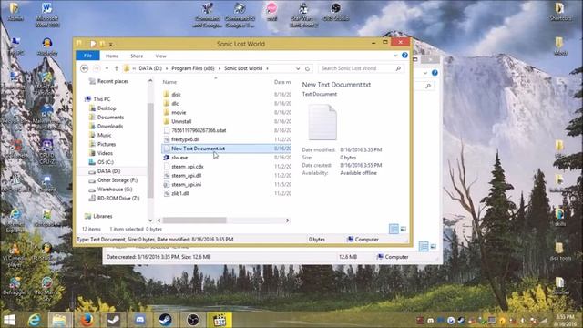Image resolution: width=583 pixels, height=328 pixels.
Task: Open recent locations dropdown arrow
Action: coord(107,68)
